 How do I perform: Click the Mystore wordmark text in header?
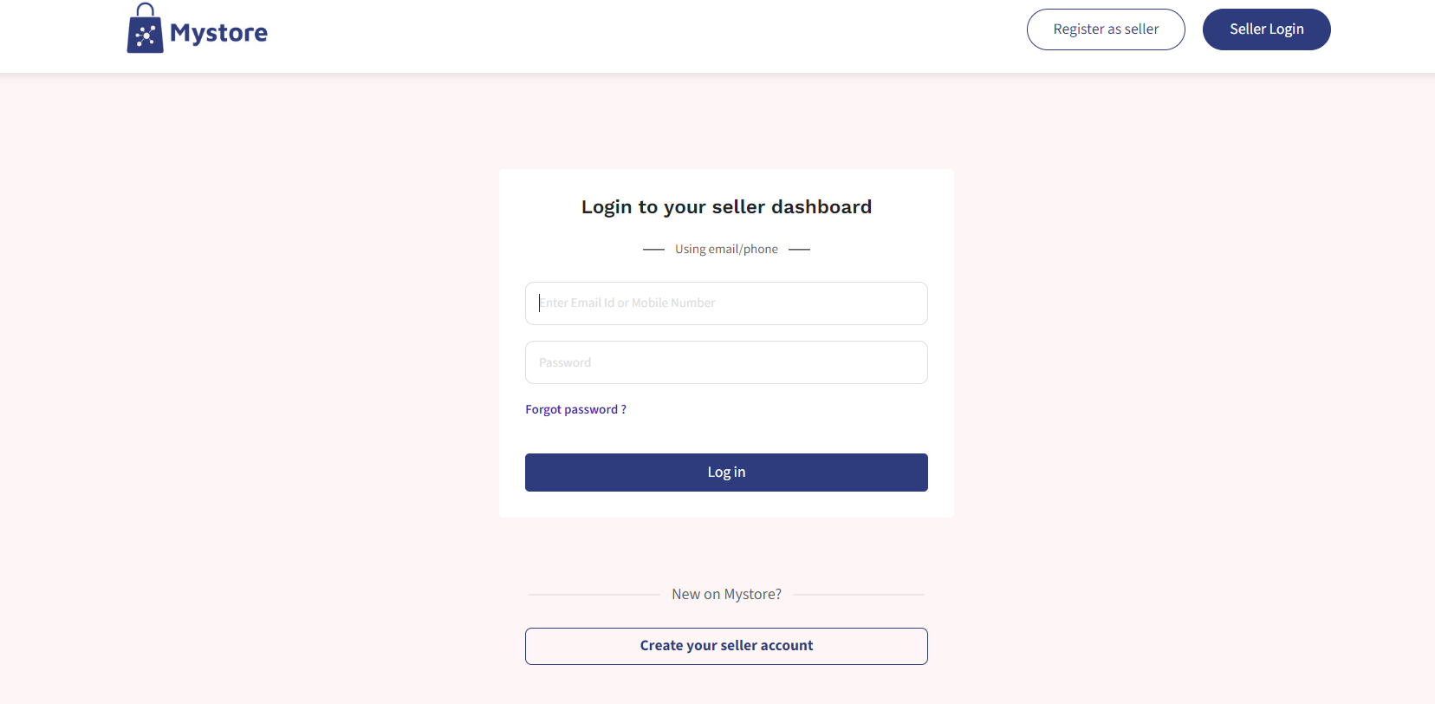[x=218, y=33]
